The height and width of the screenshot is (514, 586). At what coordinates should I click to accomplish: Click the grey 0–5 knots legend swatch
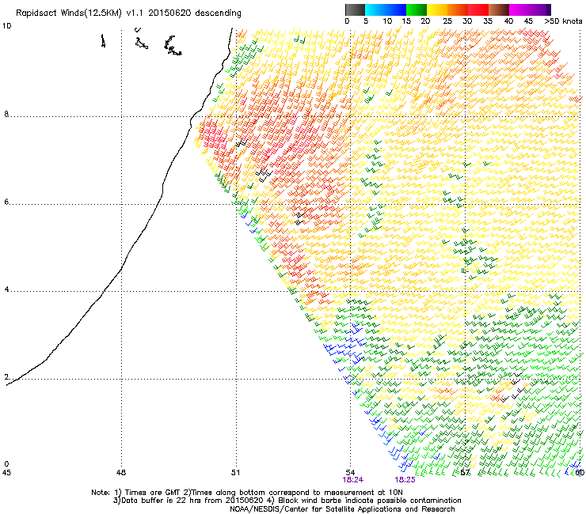(355, 9)
